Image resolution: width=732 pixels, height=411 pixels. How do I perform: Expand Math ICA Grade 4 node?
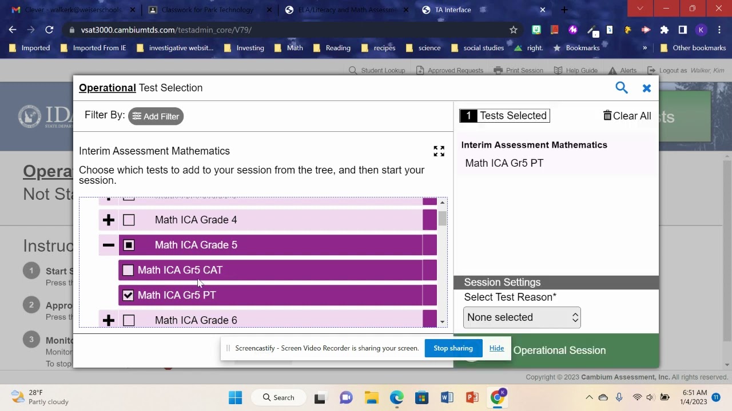tap(109, 220)
